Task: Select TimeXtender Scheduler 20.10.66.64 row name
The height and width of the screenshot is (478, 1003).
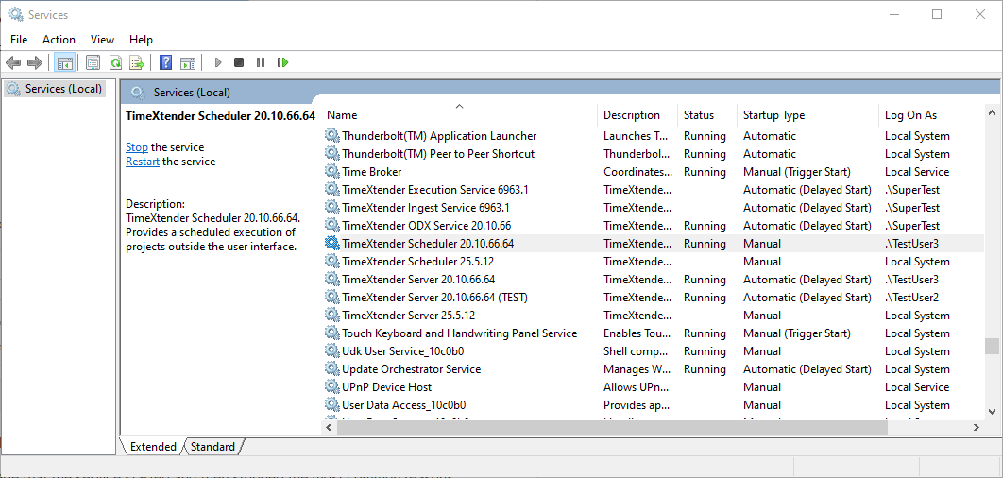Action: coord(428,243)
